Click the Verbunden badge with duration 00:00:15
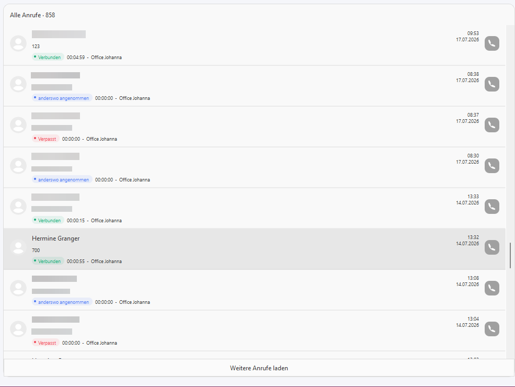Viewport: 515px width, 387px height. click(48, 221)
